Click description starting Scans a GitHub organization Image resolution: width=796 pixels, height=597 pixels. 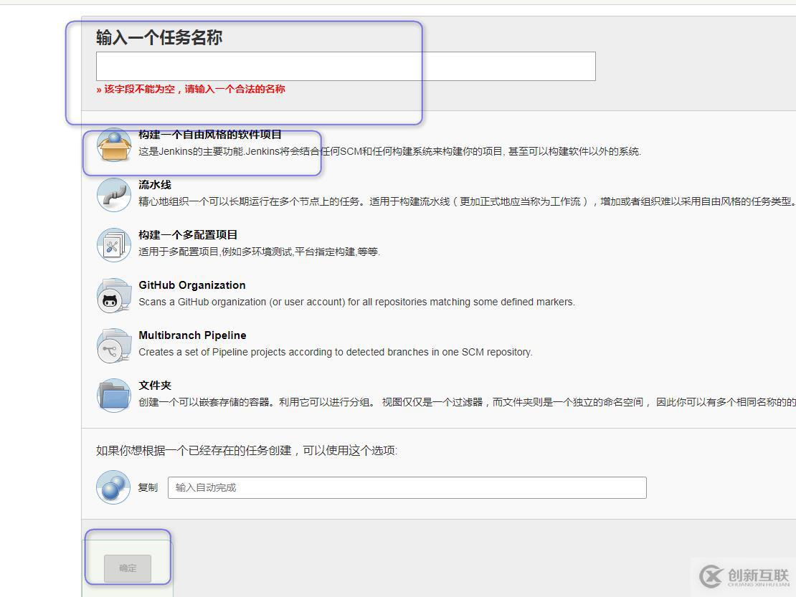coord(357,302)
